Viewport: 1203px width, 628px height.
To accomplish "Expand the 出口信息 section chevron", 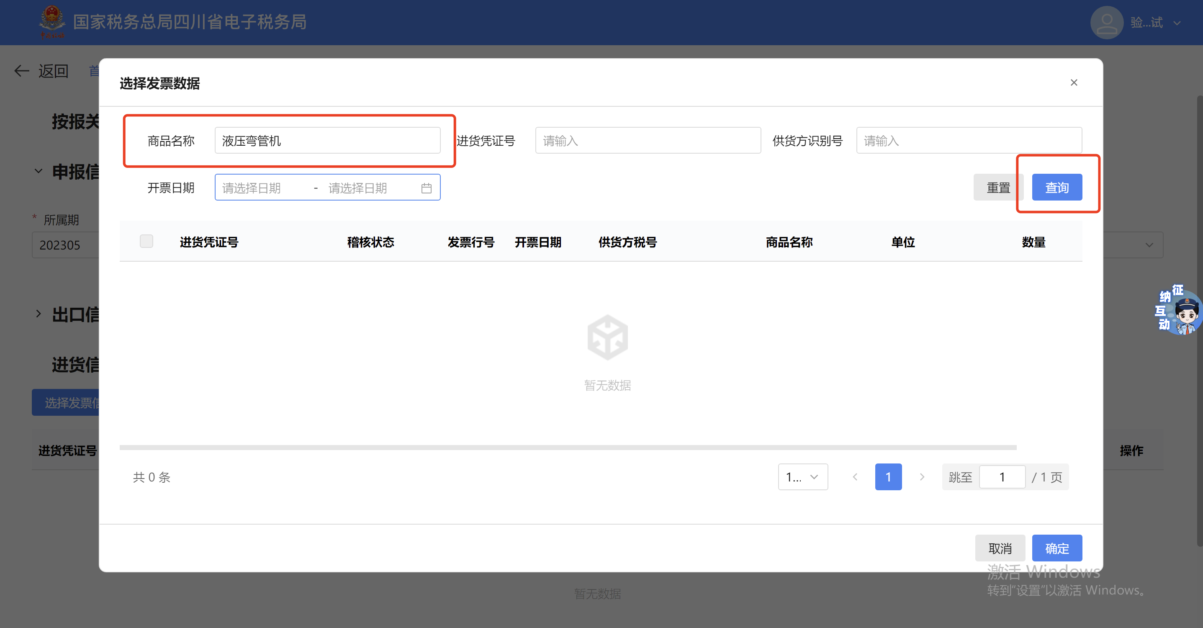I will tap(38, 314).
